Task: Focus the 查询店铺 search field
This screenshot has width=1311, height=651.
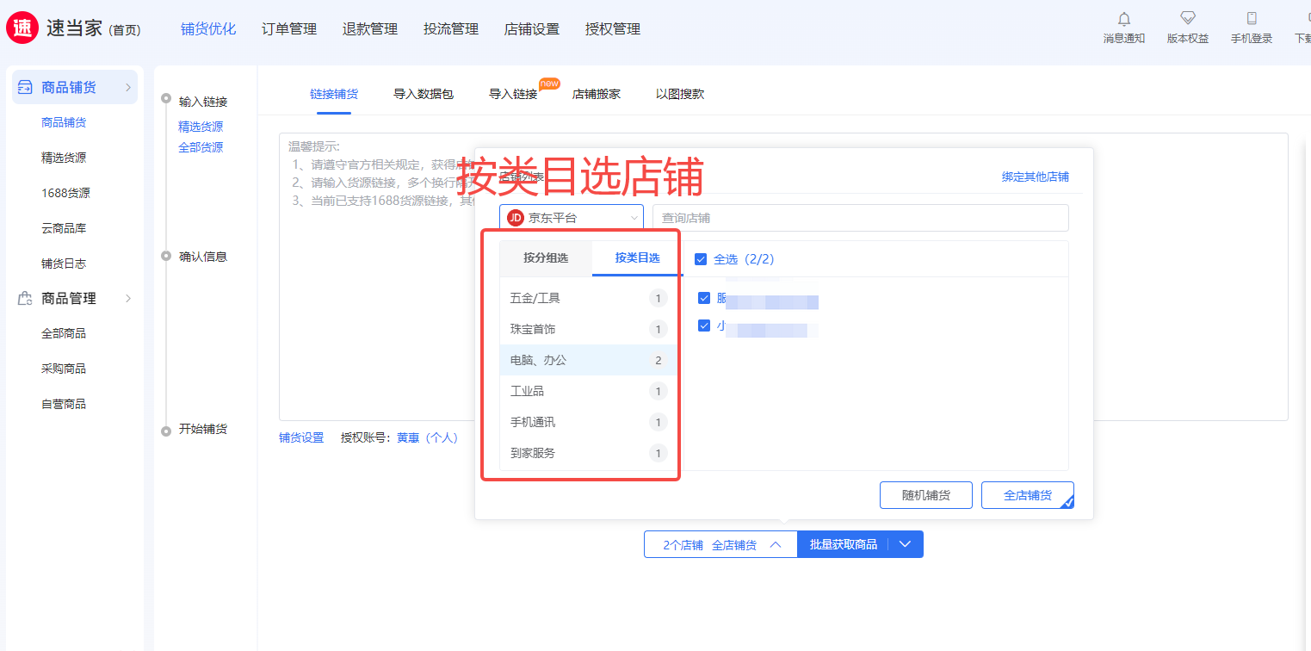Action: (x=861, y=218)
